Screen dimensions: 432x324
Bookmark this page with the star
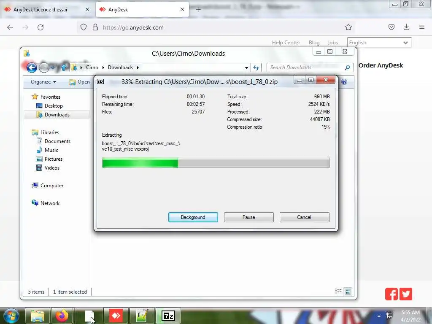(x=348, y=27)
